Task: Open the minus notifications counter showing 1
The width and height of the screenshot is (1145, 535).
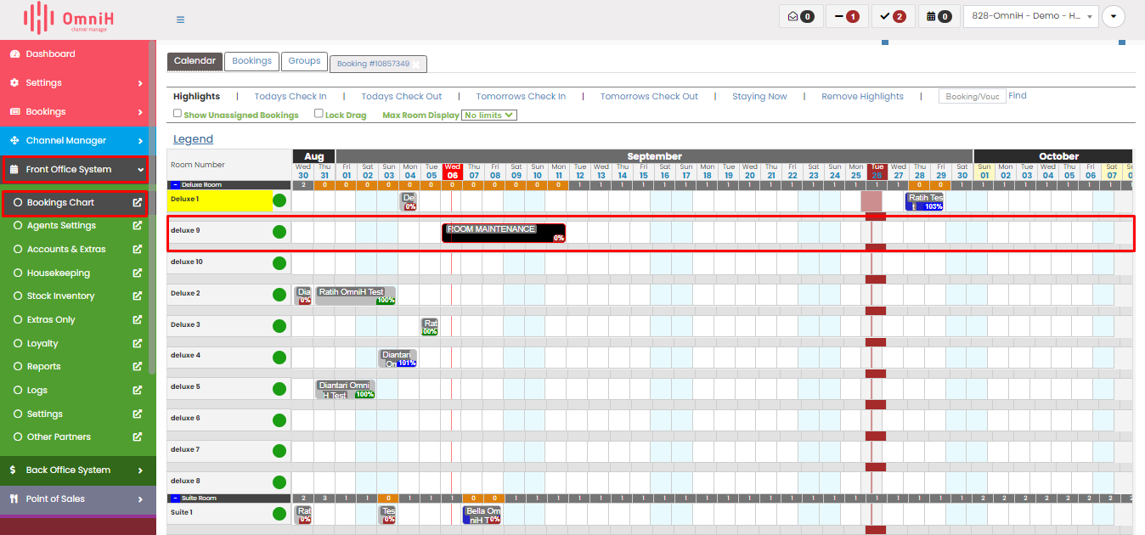Action: pyautogui.click(x=847, y=16)
